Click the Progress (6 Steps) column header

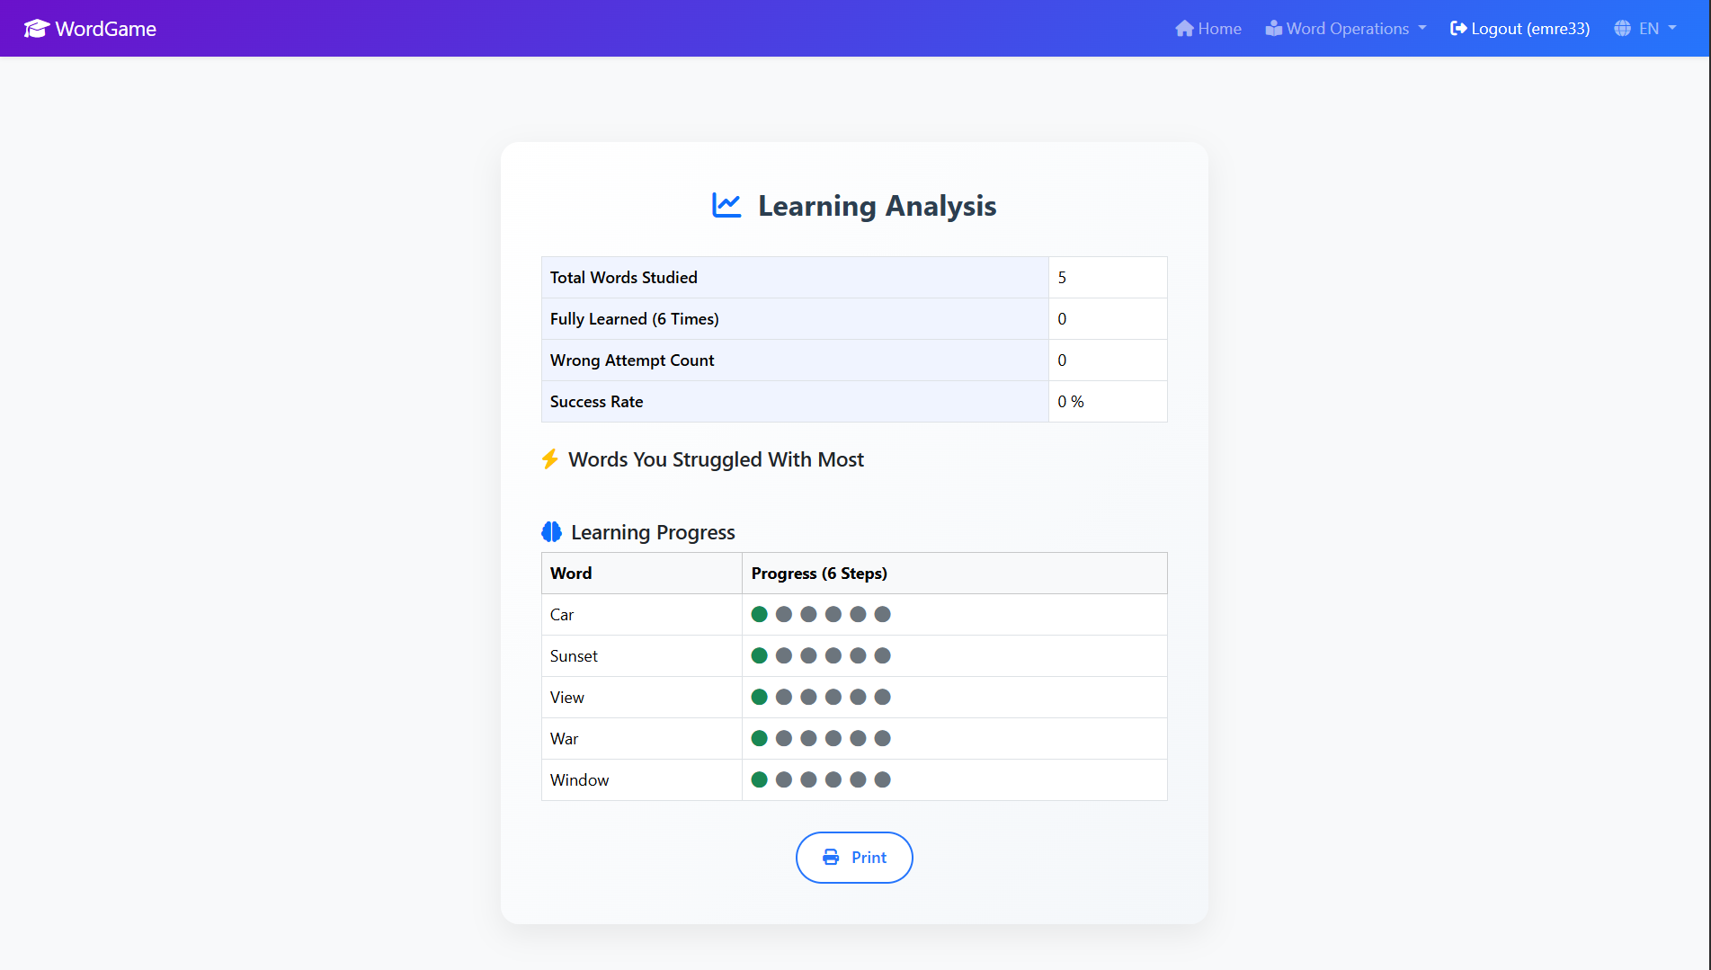pyautogui.click(x=819, y=574)
